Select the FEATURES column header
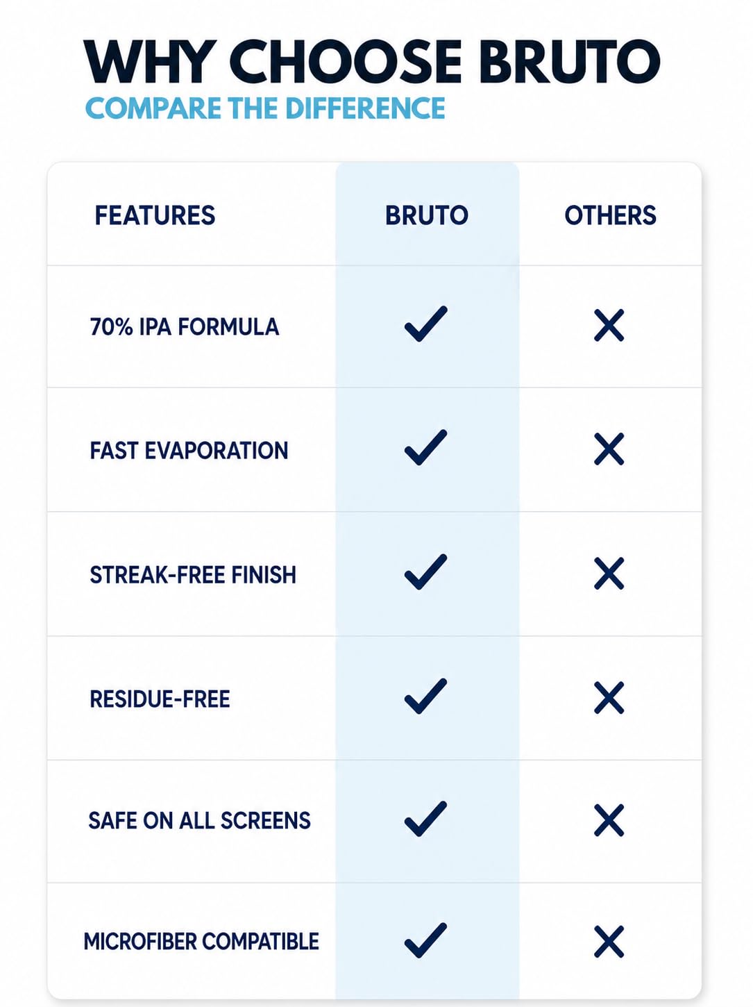Screen dimensions: 753x1007 (x=155, y=215)
